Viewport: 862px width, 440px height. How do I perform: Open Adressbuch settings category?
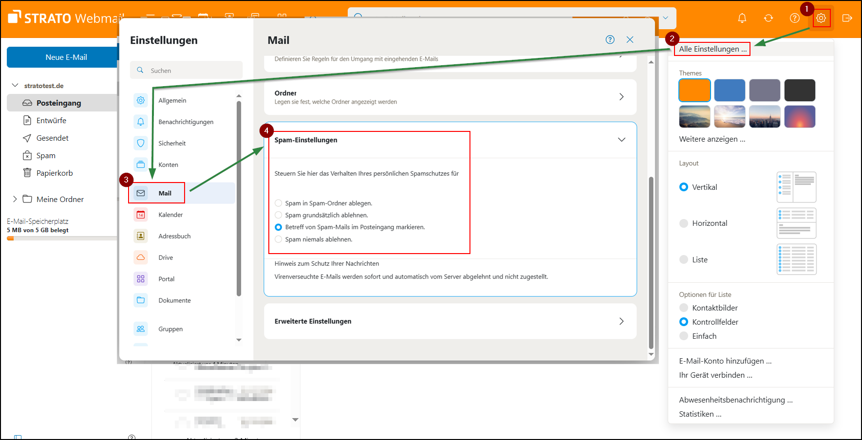tap(174, 236)
